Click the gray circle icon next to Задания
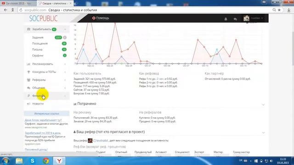Viewport: 294px width, 165px height. [65, 38]
